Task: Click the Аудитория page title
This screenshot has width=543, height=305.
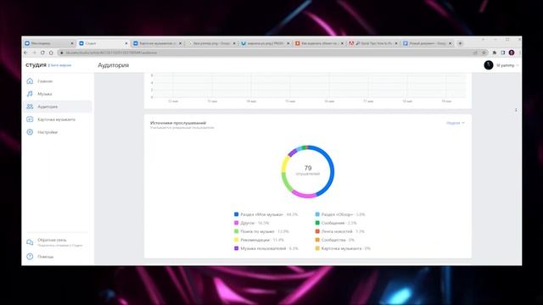Action: click(x=113, y=65)
